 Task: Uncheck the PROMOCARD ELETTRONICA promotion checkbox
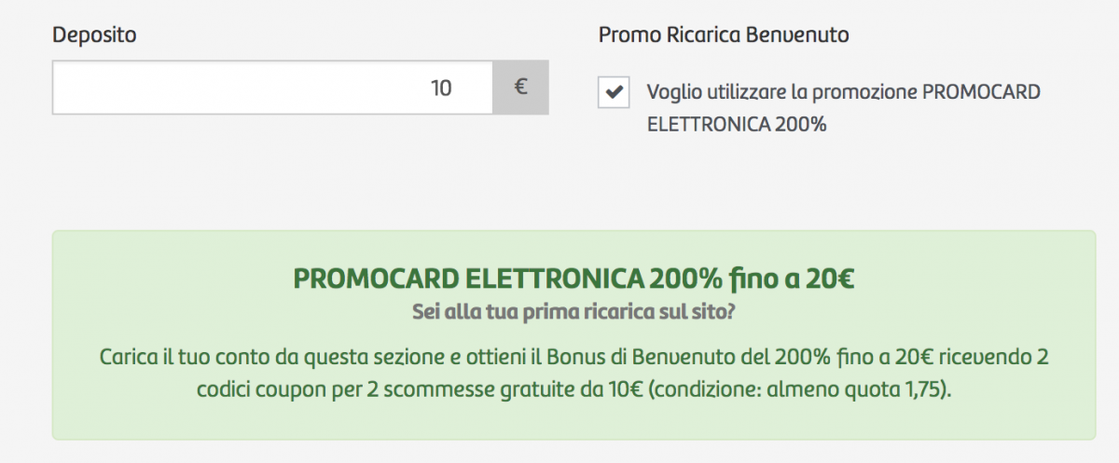click(614, 92)
